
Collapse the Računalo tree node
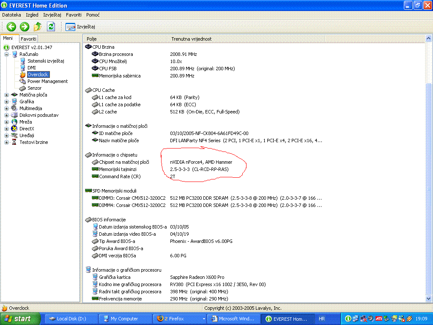click(x=7, y=54)
